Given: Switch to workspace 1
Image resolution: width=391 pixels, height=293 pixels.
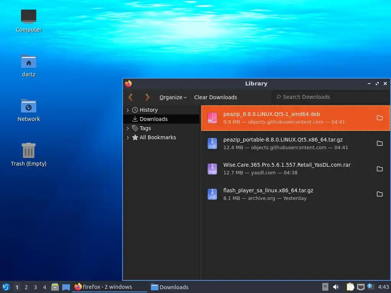Looking at the screenshot, I should pos(17,287).
